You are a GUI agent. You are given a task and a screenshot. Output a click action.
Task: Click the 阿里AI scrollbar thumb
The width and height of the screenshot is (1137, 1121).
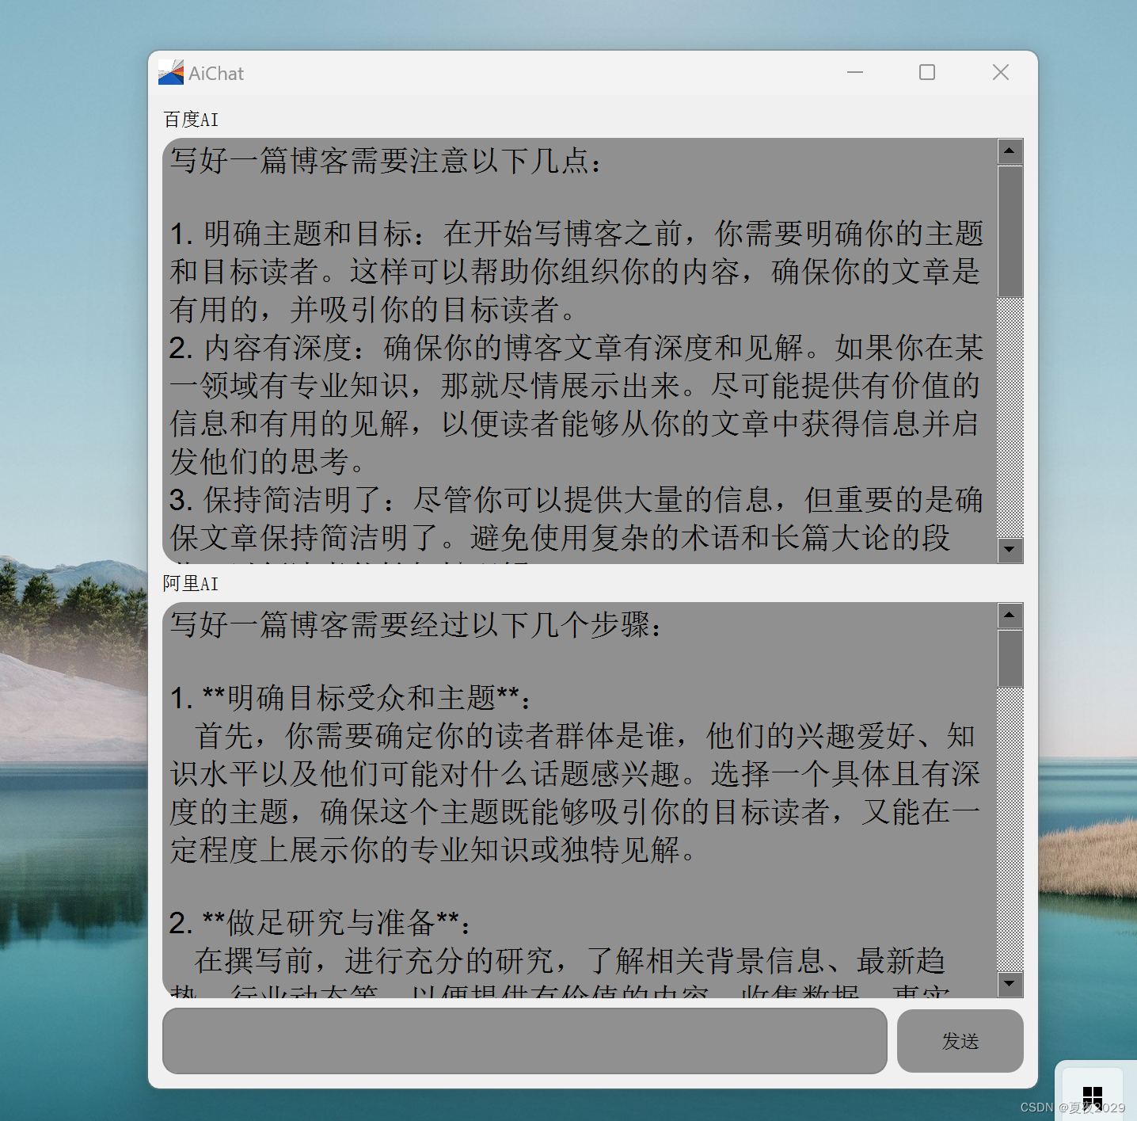pyautogui.click(x=1010, y=658)
